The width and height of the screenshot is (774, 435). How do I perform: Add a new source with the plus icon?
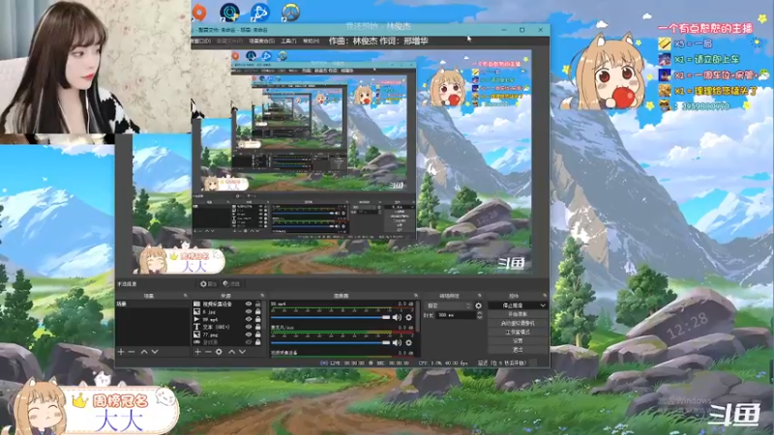pyautogui.click(x=197, y=352)
